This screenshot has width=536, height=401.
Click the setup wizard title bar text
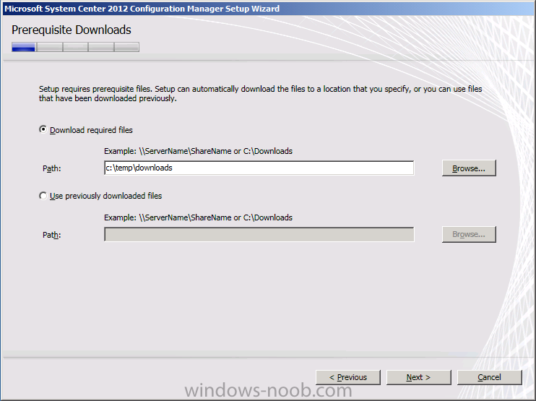pyautogui.click(x=142, y=9)
